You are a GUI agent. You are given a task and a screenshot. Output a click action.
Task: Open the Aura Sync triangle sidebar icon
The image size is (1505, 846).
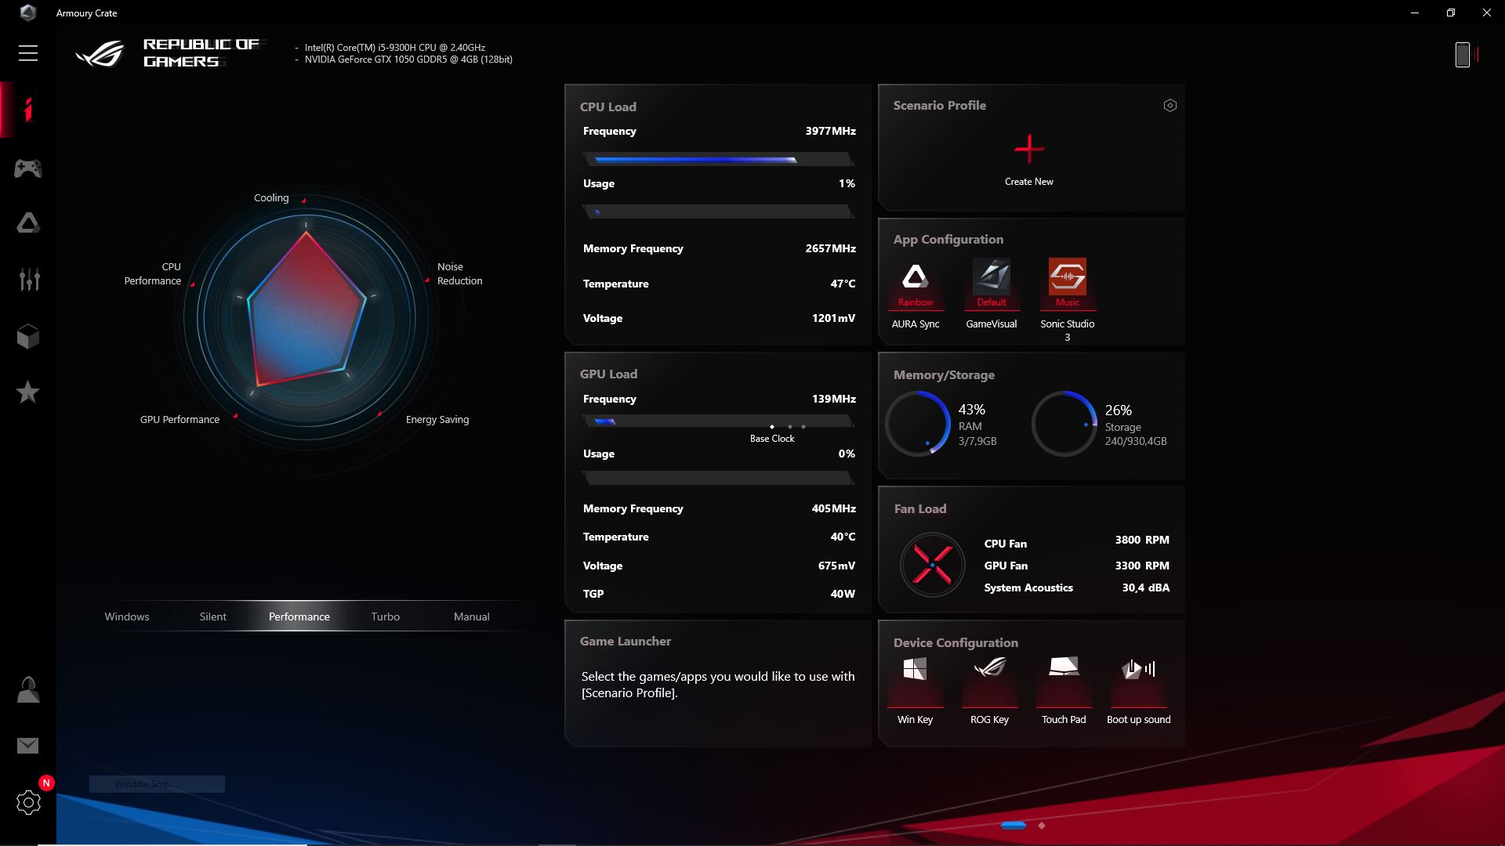[28, 223]
